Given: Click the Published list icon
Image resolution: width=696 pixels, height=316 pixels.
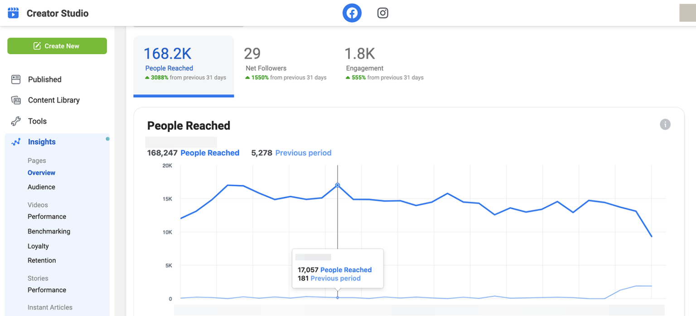Looking at the screenshot, I should point(16,80).
